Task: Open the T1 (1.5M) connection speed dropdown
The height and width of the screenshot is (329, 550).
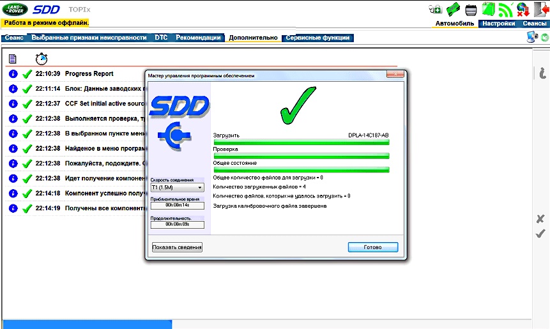Action: click(x=177, y=188)
